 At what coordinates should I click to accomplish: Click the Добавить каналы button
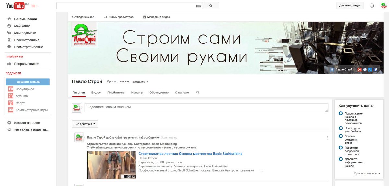coord(29,82)
